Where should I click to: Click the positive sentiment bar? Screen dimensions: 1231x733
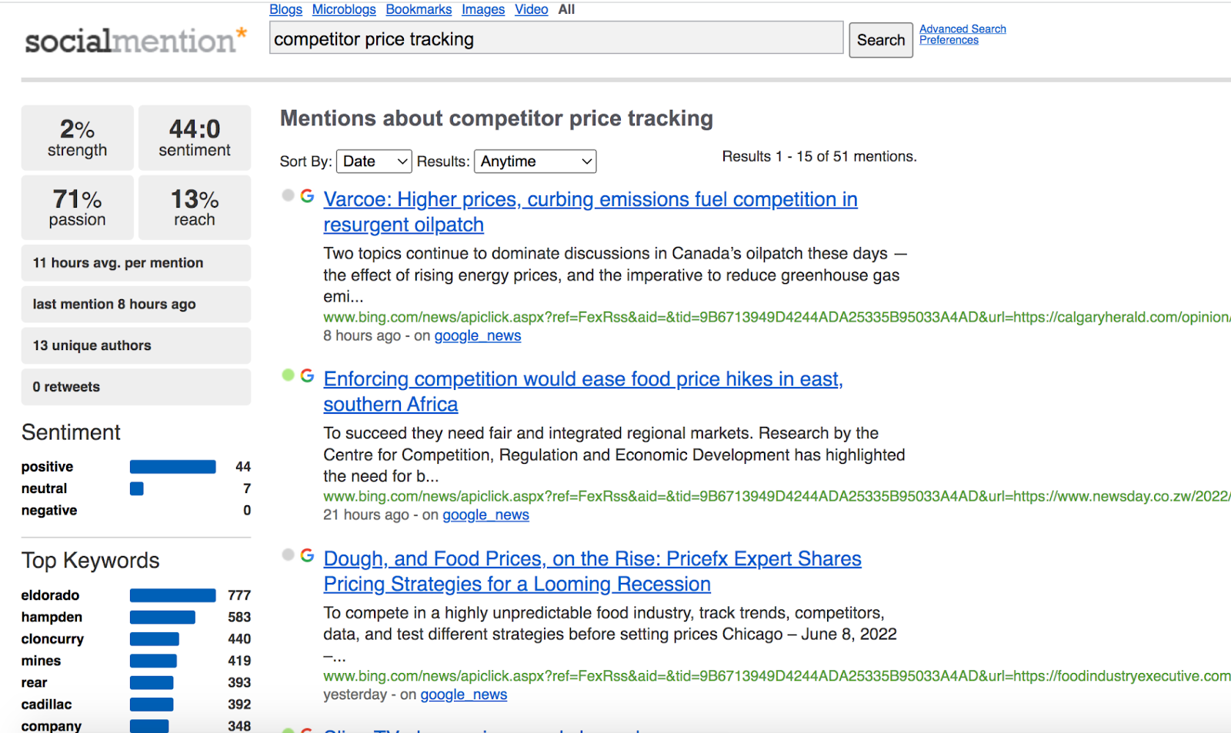point(172,467)
